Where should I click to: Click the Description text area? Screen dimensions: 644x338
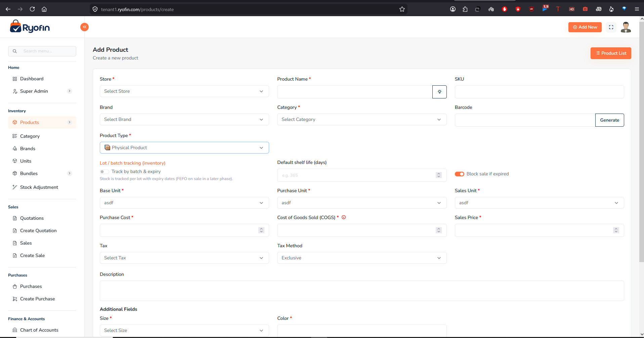(x=362, y=291)
